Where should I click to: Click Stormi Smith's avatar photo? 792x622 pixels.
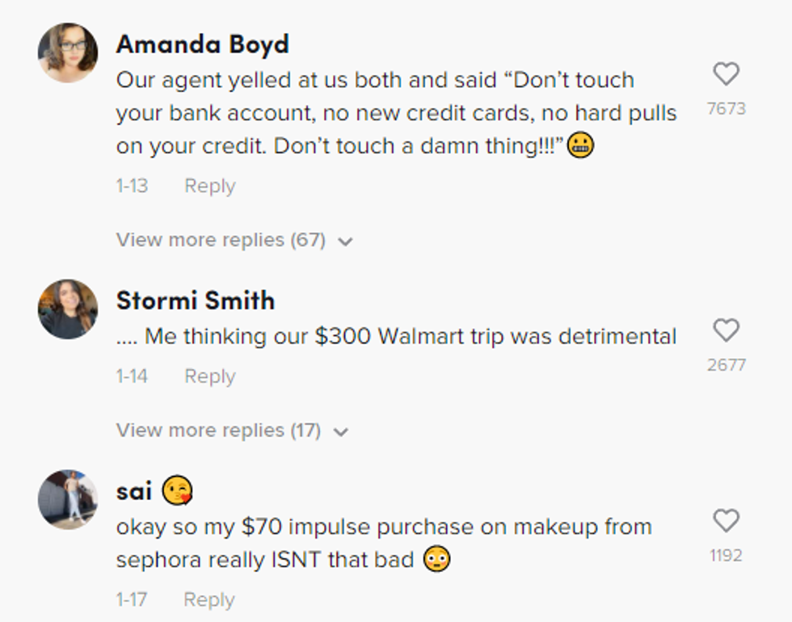[x=68, y=309]
